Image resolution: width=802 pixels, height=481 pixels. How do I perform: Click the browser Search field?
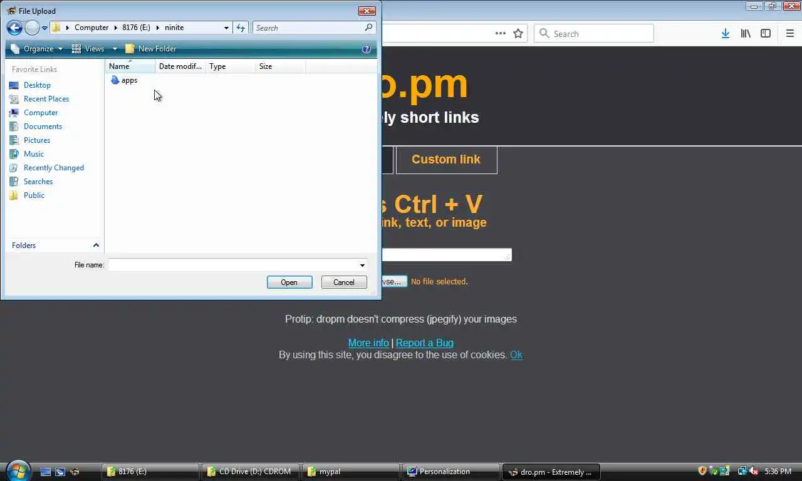(594, 34)
